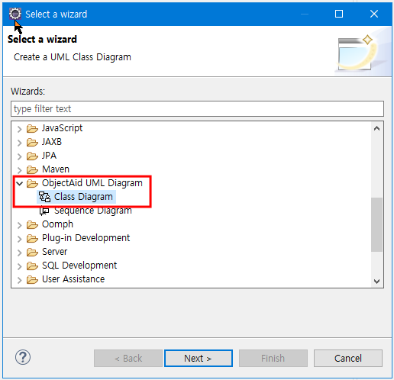Cancel the wizard dialog
Screen dimensions: 394x380
tap(348, 358)
